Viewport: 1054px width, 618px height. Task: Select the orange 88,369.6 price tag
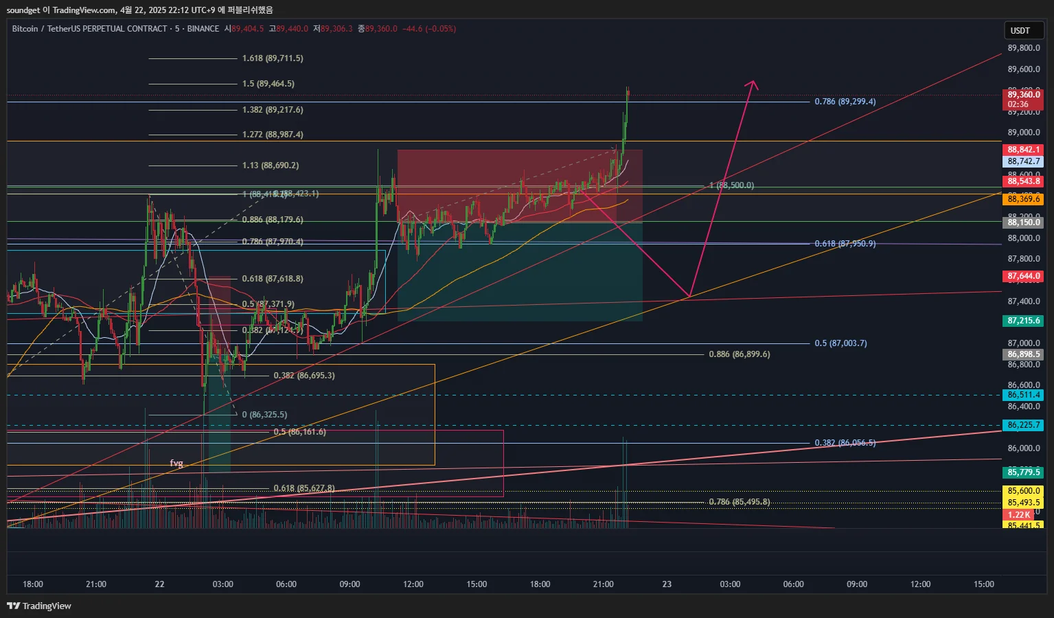(1024, 199)
